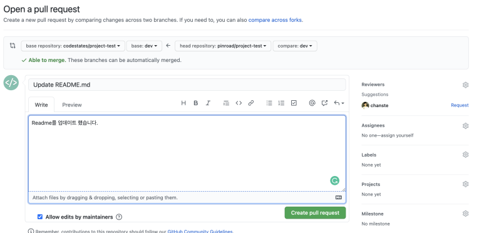Click the chanste reviewer name

click(x=379, y=106)
